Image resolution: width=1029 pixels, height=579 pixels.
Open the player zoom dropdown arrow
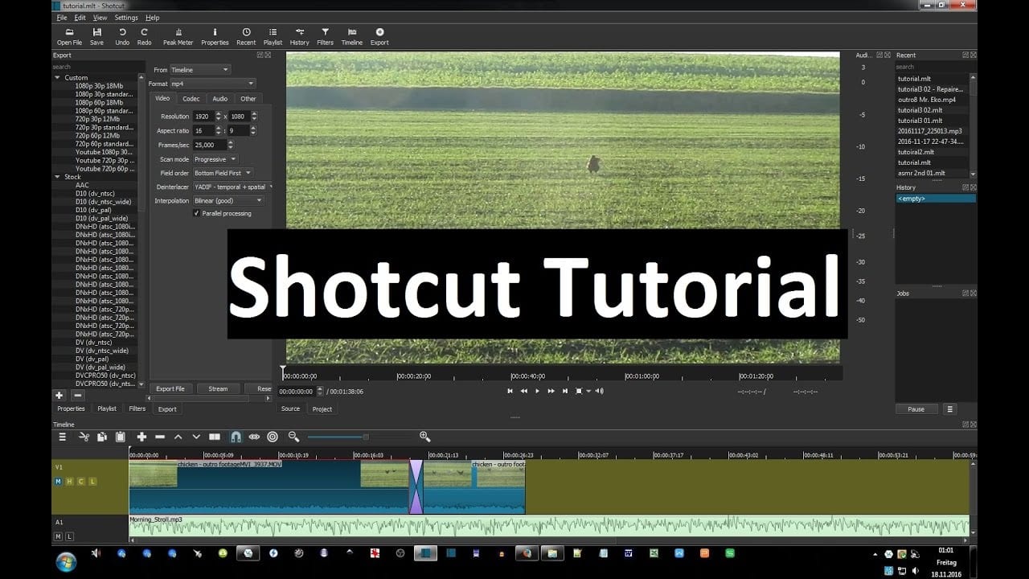[588, 391]
